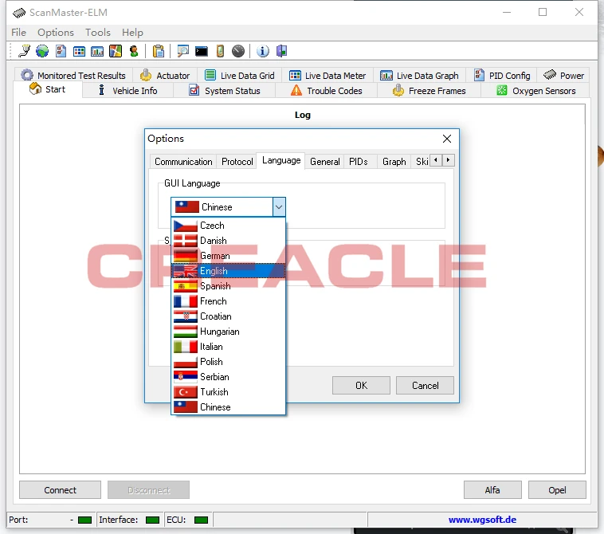Click the blue info toolbar icon
The height and width of the screenshot is (534, 604).
click(263, 51)
